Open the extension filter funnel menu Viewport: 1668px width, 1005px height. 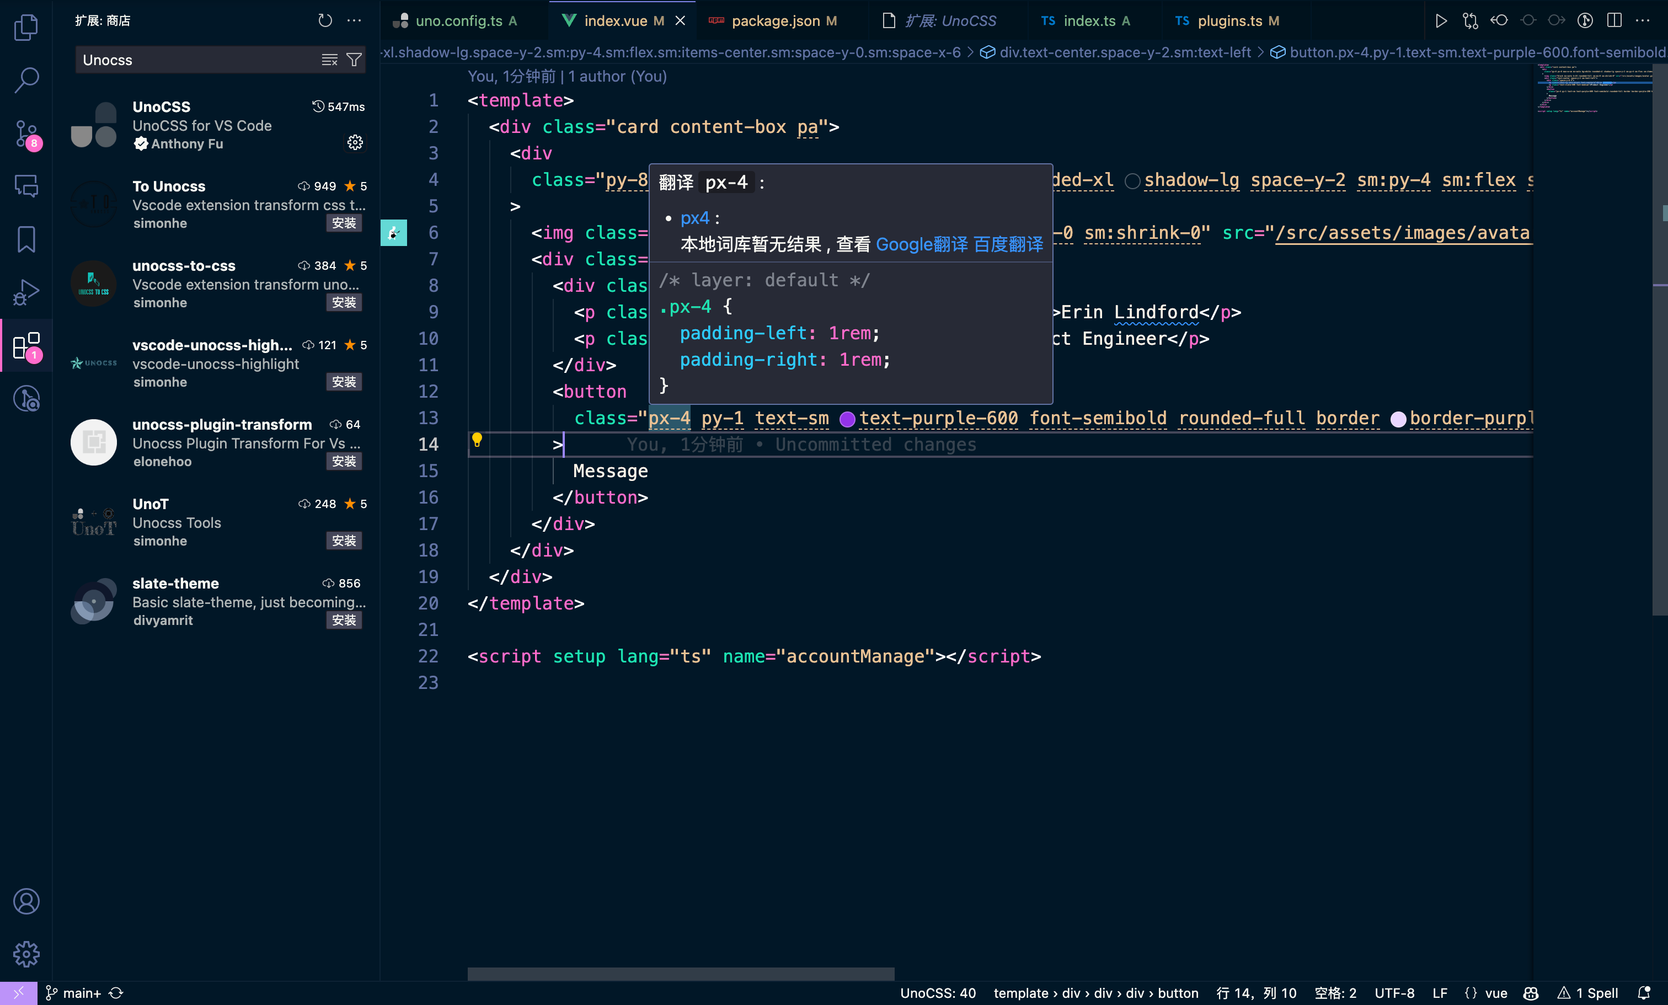(354, 60)
